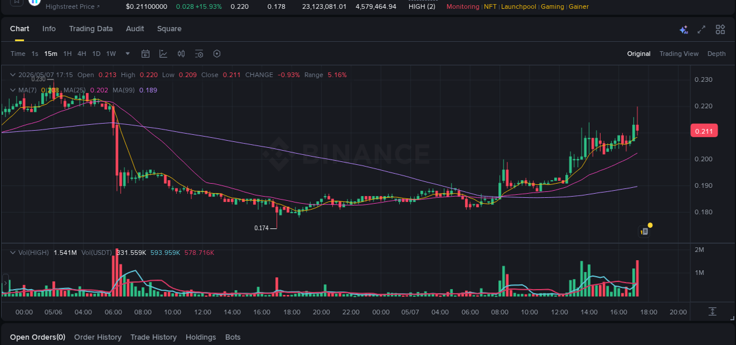
Task: Click the NFT tag
Action: tap(490, 6)
